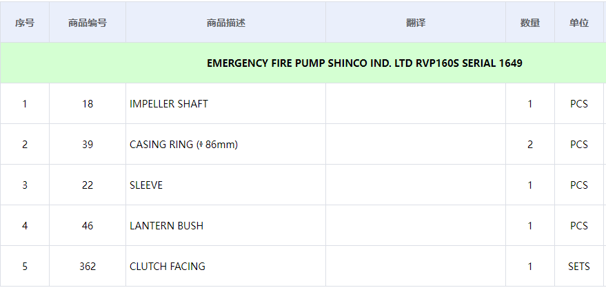This screenshot has height=290, width=606.
Task: Click the 序号 column header
Action: [25, 23]
